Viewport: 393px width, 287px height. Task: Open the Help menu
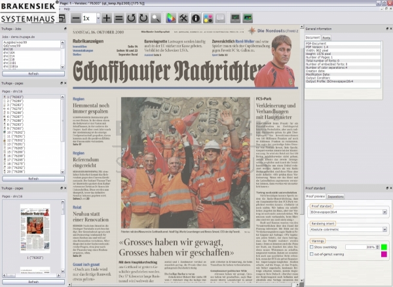[67, 9]
